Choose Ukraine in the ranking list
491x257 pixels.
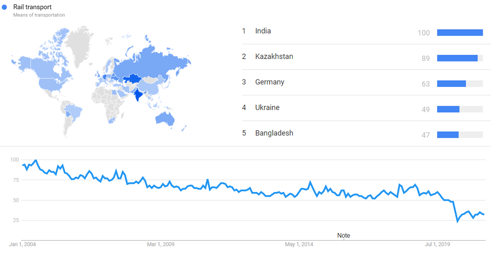pos(267,108)
